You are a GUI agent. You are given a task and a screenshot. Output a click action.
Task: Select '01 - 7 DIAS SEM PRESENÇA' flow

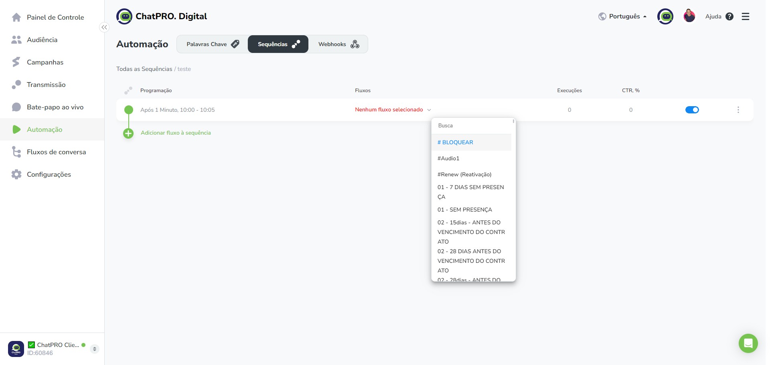point(471,192)
